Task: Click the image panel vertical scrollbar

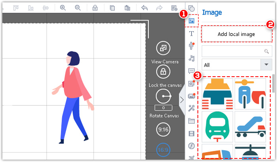Action: coord(273,83)
